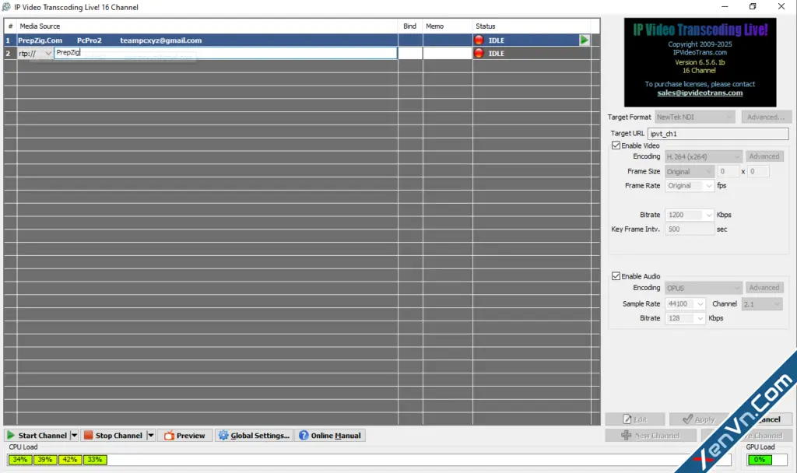Open the audio Channel 2.1 dropdown
The height and width of the screenshot is (473, 797).
(x=761, y=304)
